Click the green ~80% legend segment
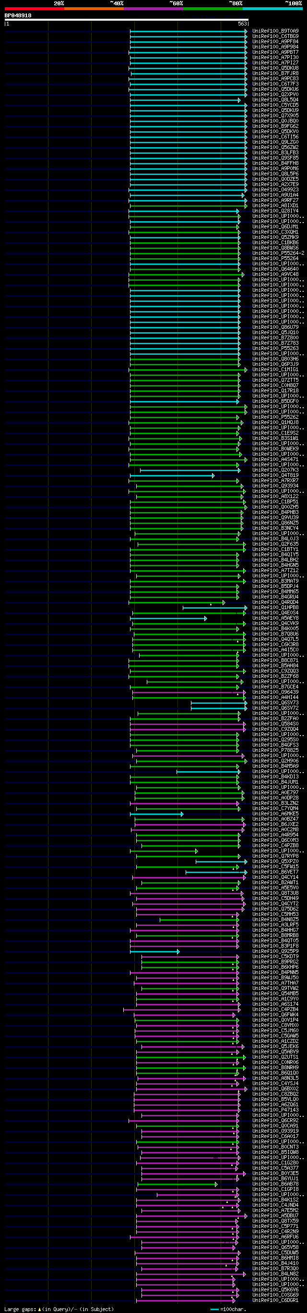Screen dimensions: 307x1313 [x=213, y=9]
